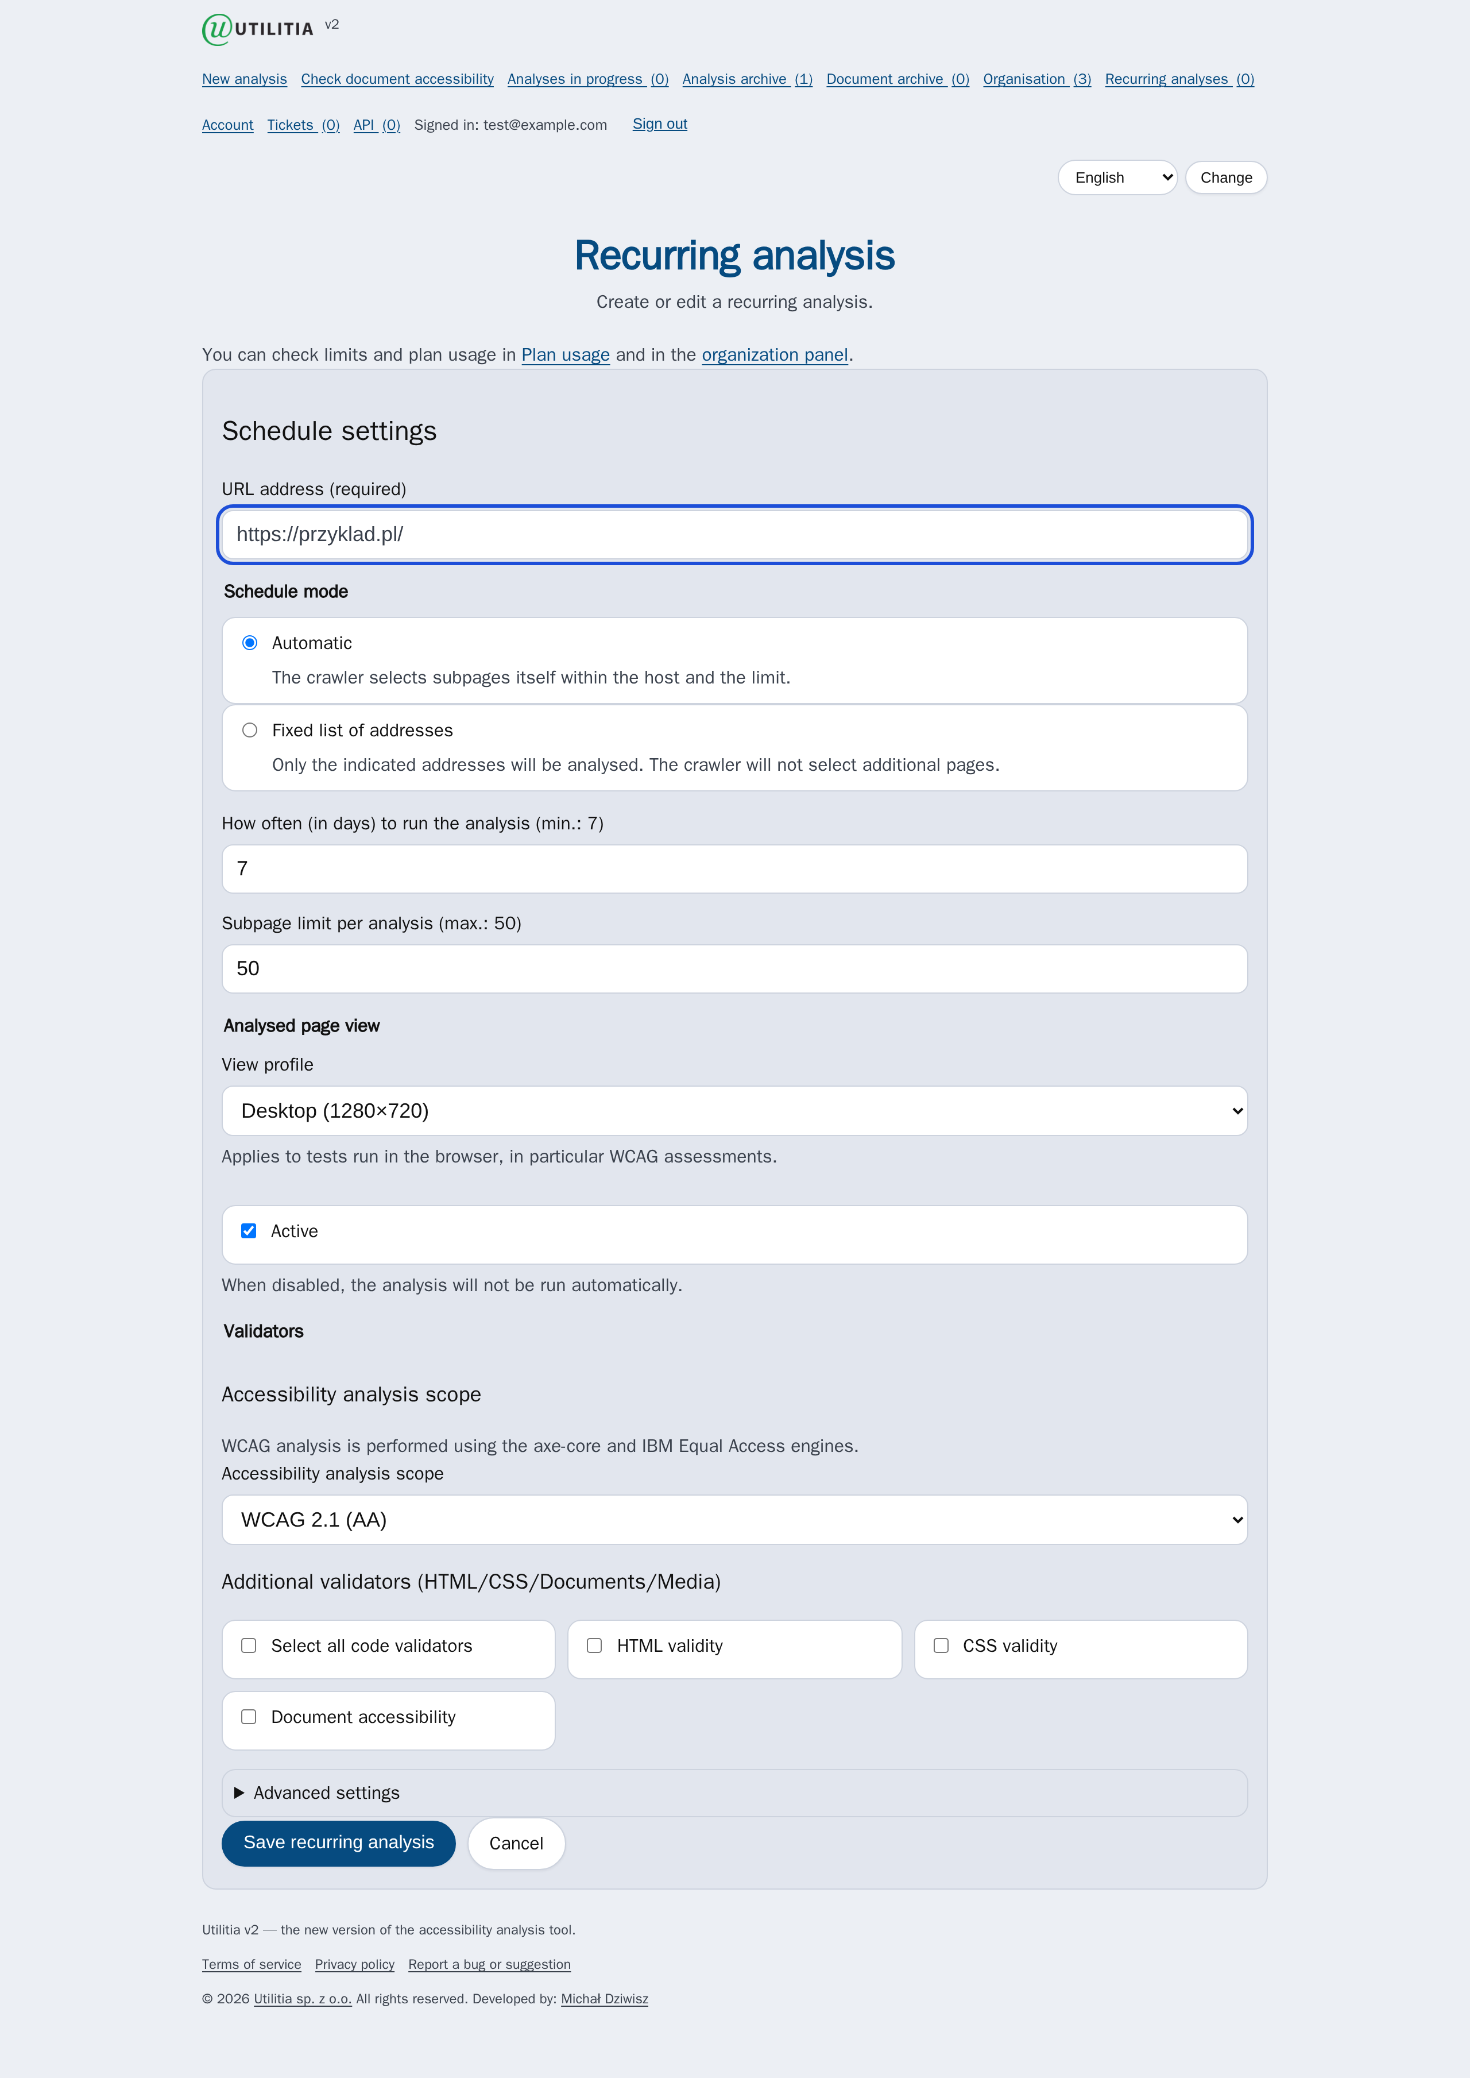The image size is (1470, 2078).
Task: Click the Cancel button
Action: (x=516, y=1843)
